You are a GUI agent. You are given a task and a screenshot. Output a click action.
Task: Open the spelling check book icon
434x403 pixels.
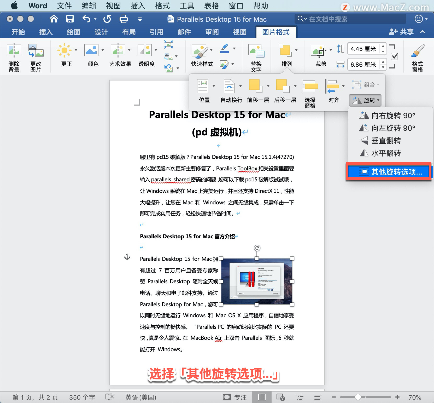tap(110, 397)
